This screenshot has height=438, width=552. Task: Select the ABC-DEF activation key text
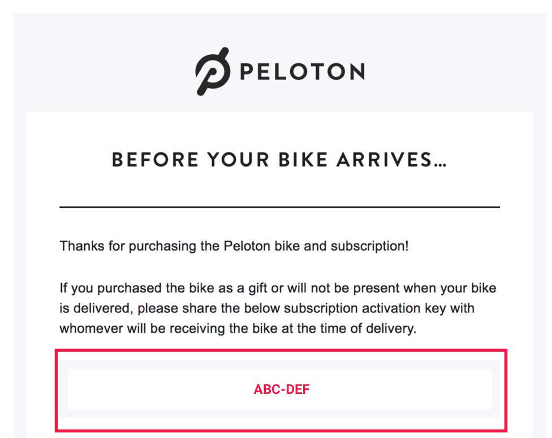[282, 389]
